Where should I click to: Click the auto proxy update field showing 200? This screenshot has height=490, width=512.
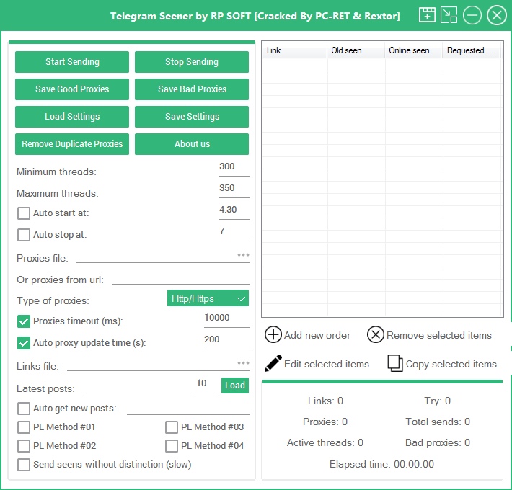pos(226,341)
